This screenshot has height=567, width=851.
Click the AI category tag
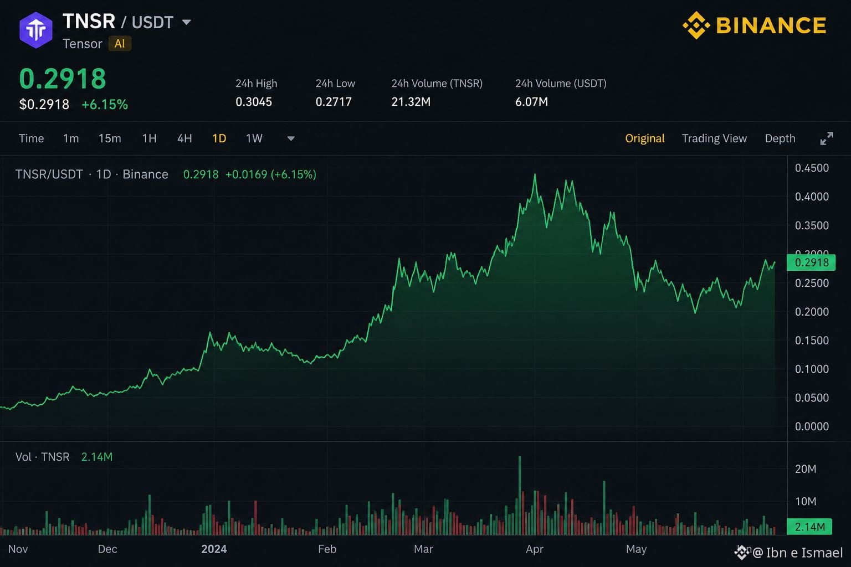(x=120, y=44)
